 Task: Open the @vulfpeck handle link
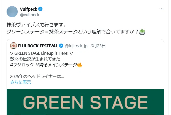[x=30, y=15]
